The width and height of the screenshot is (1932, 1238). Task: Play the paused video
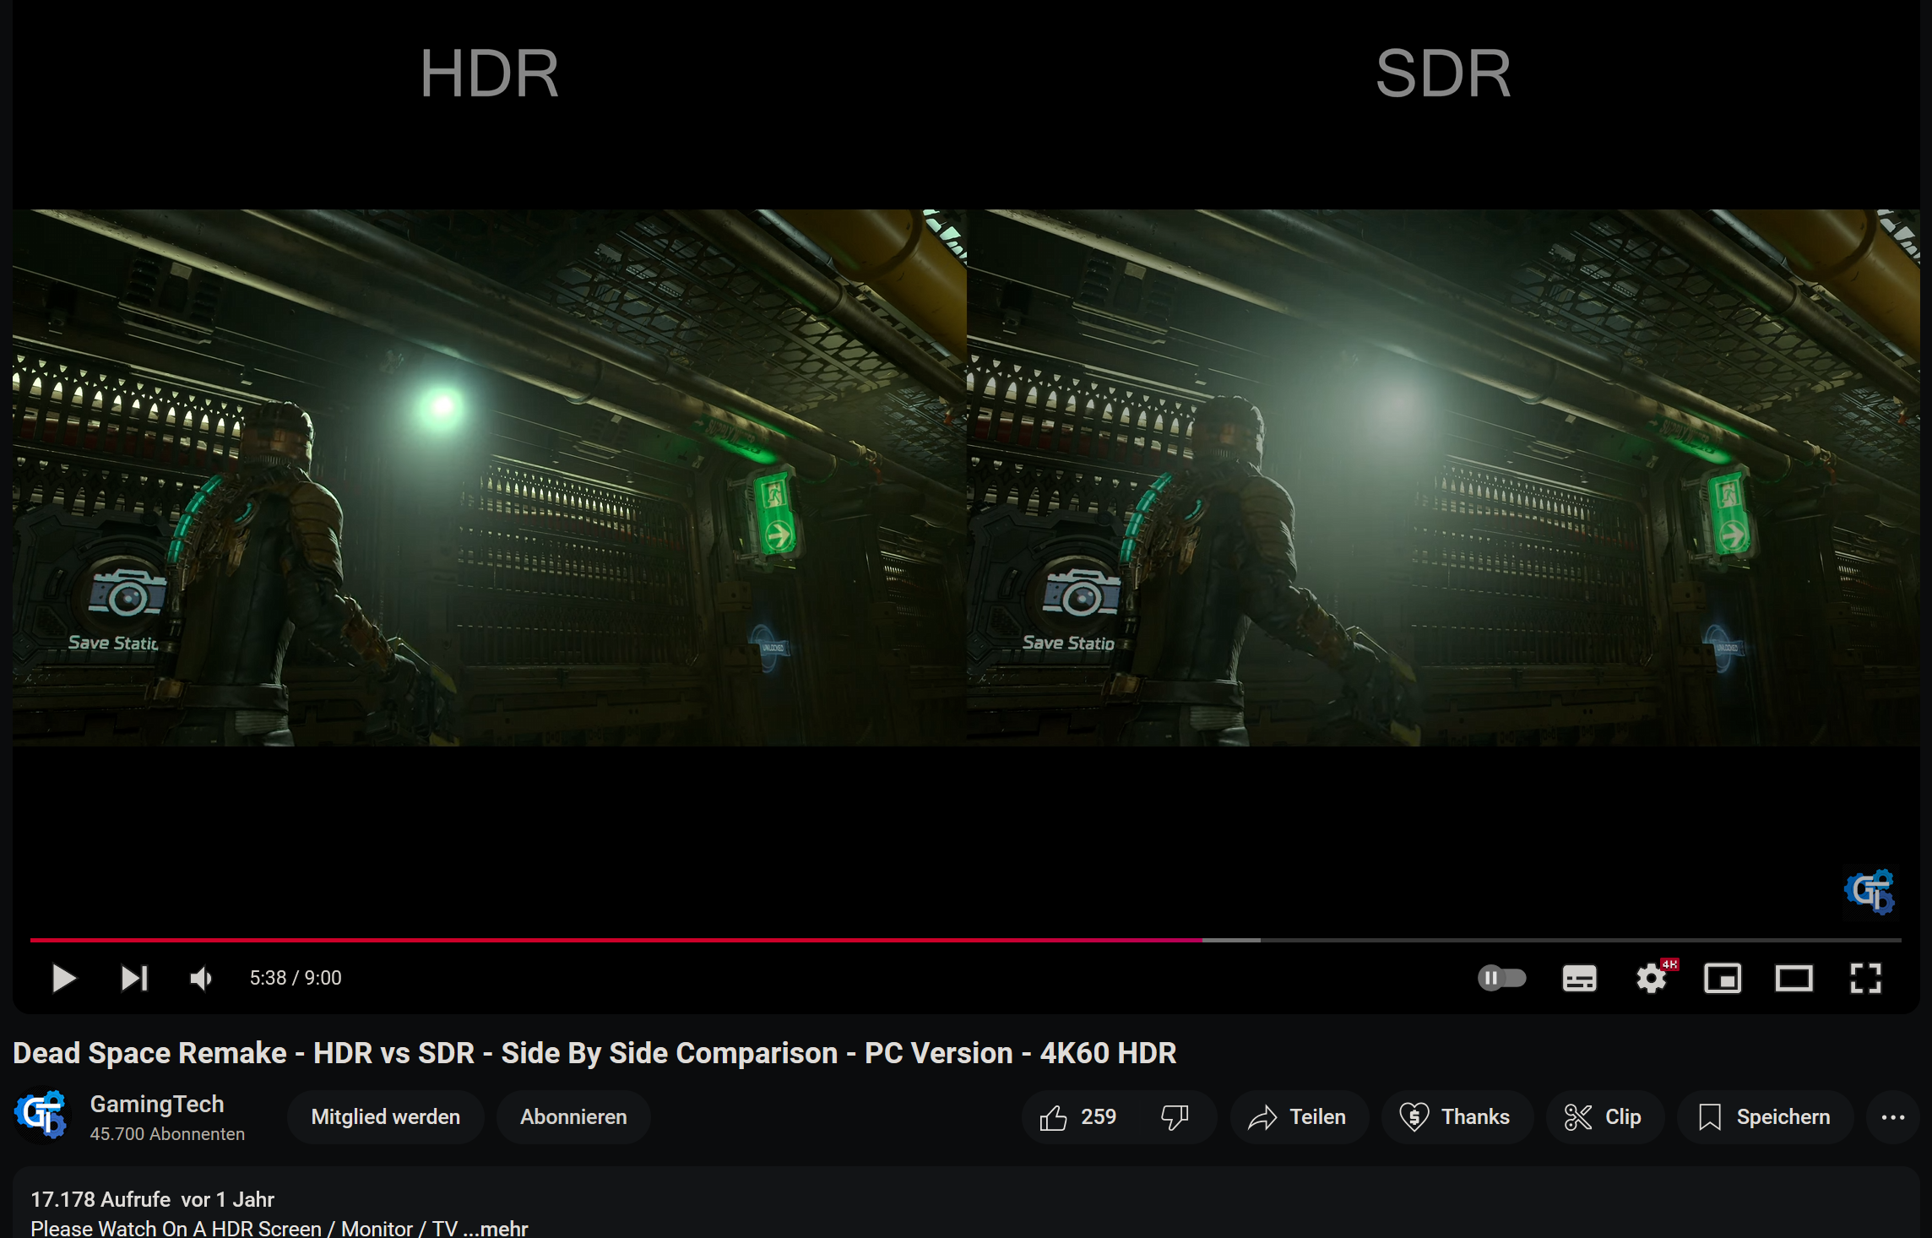click(x=63, y=978)
